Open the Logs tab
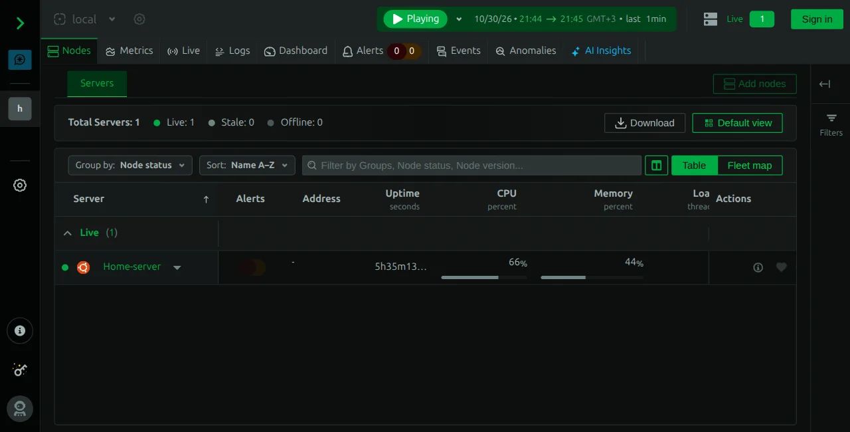The height and width of the screenshot is (432, 850). 232,51
